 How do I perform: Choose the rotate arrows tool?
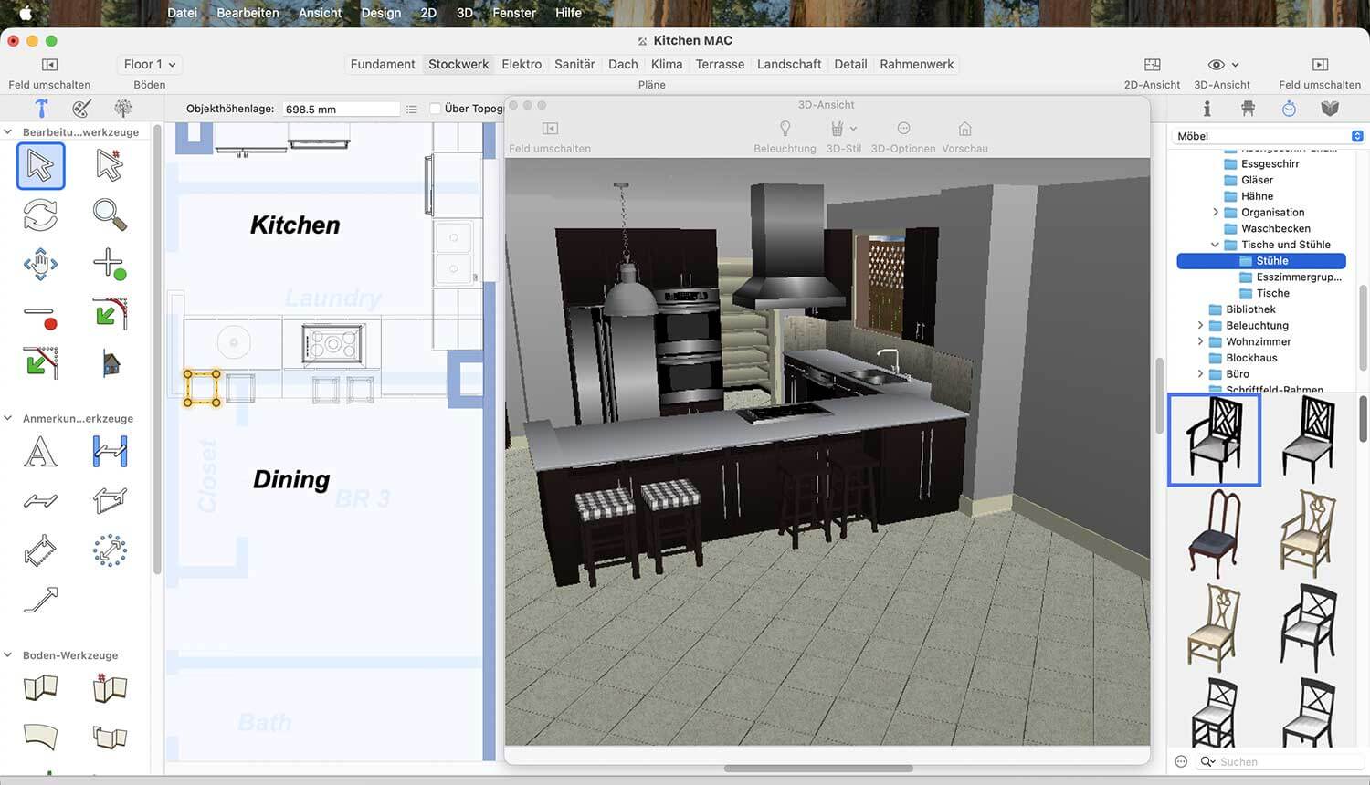point(40,215)
